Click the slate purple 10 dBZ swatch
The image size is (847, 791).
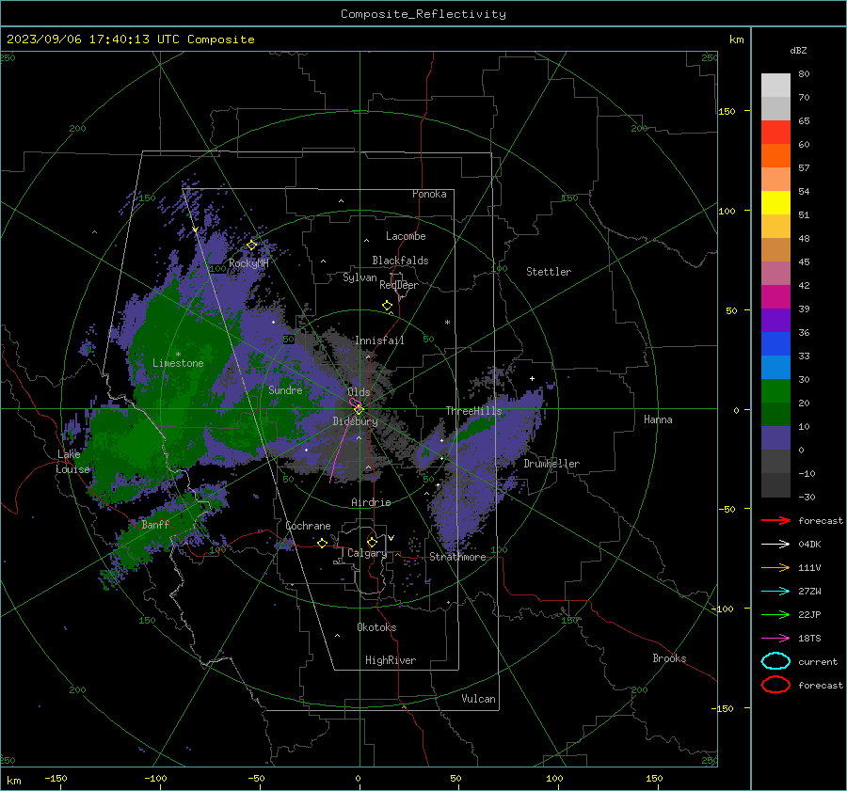(x=775, y=437)
